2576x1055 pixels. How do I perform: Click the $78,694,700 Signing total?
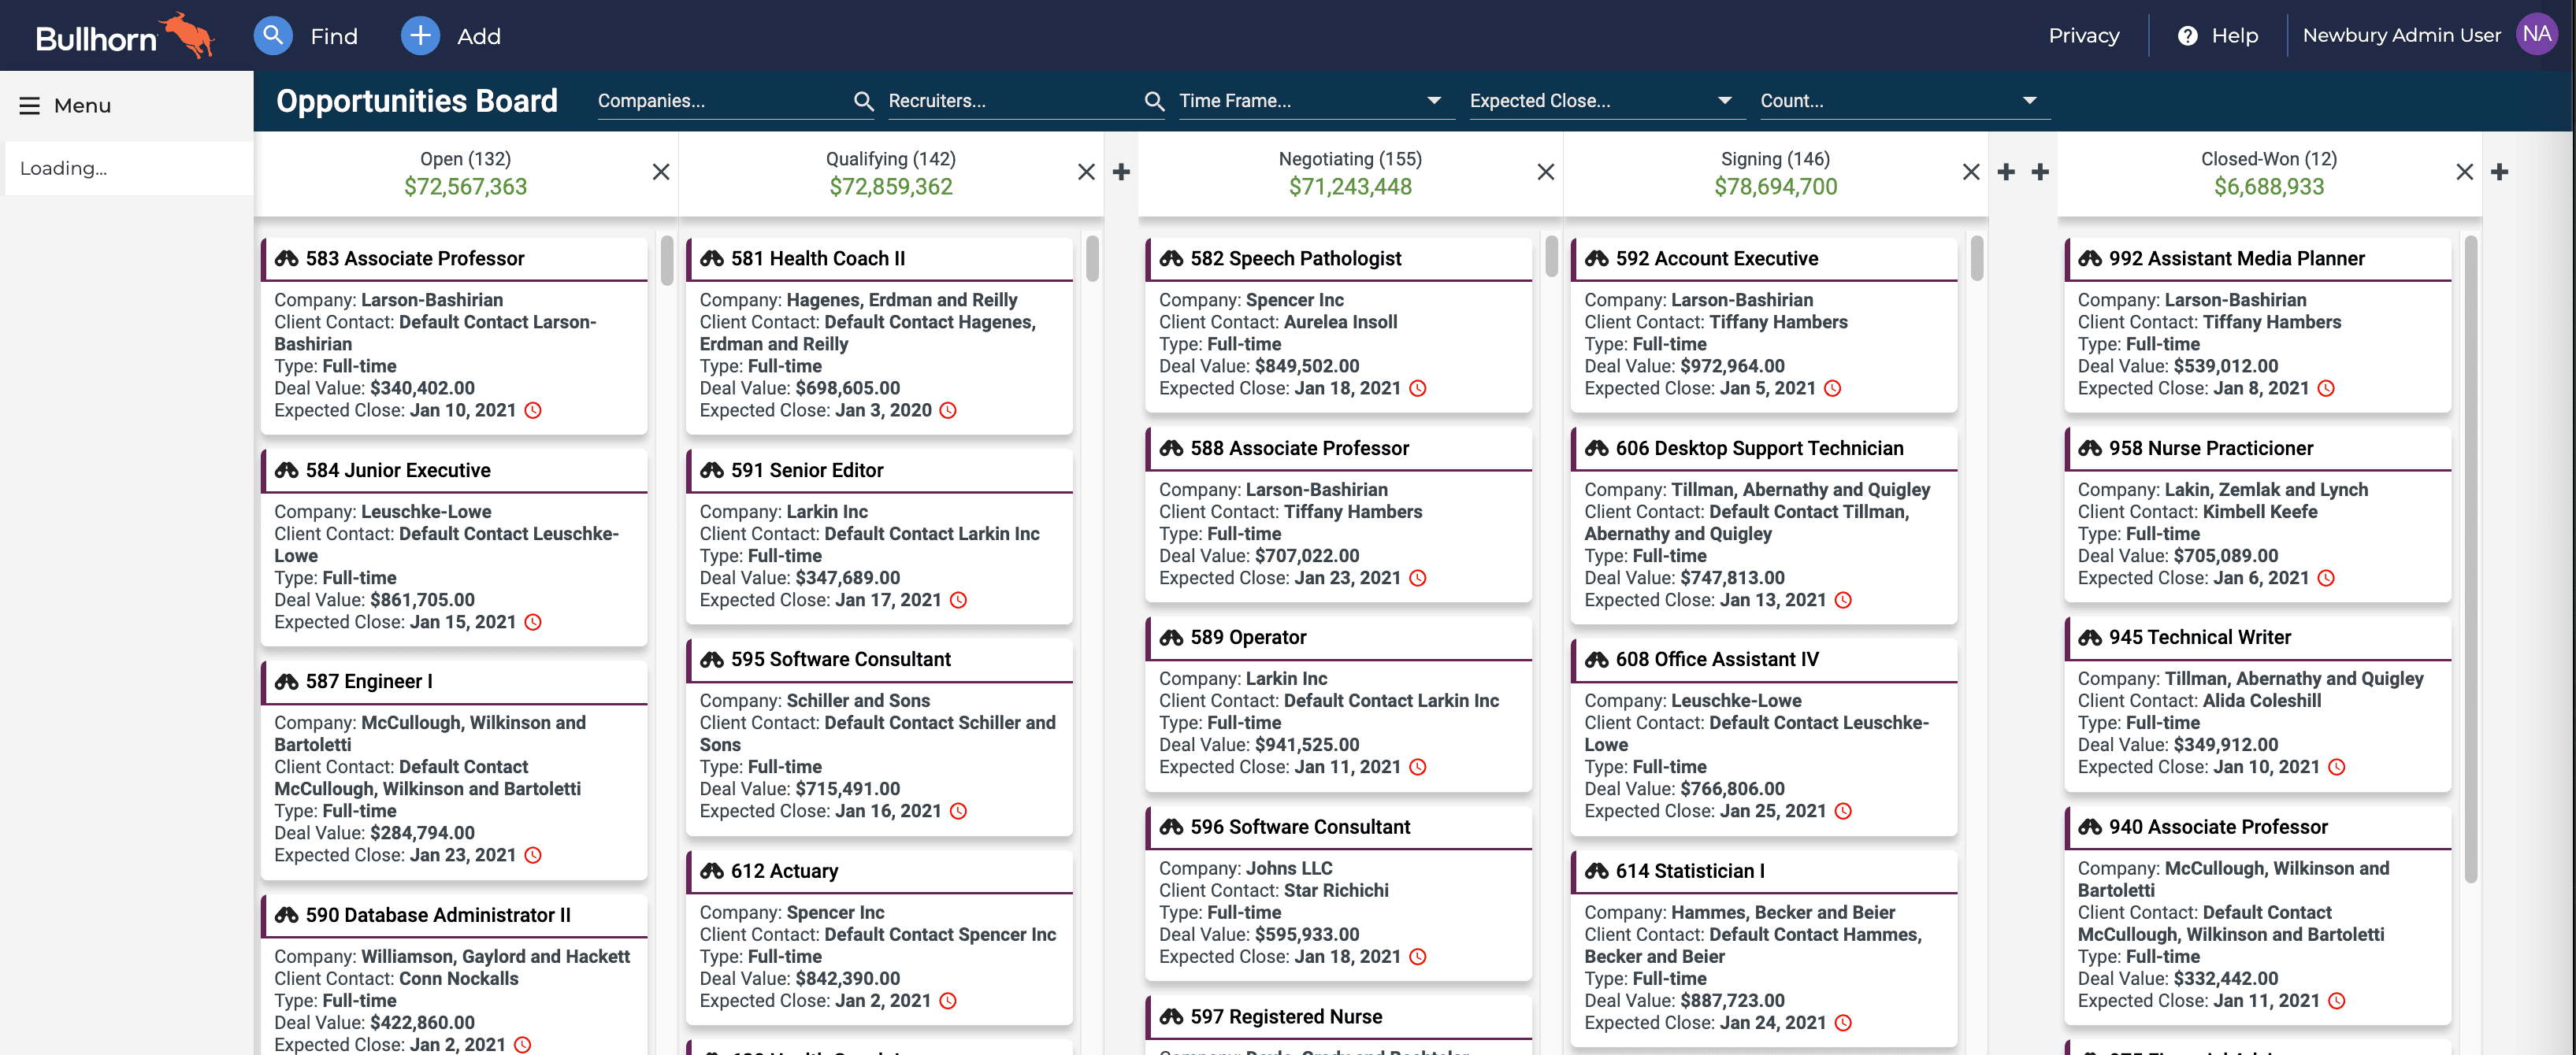[x=1775, y=187]
